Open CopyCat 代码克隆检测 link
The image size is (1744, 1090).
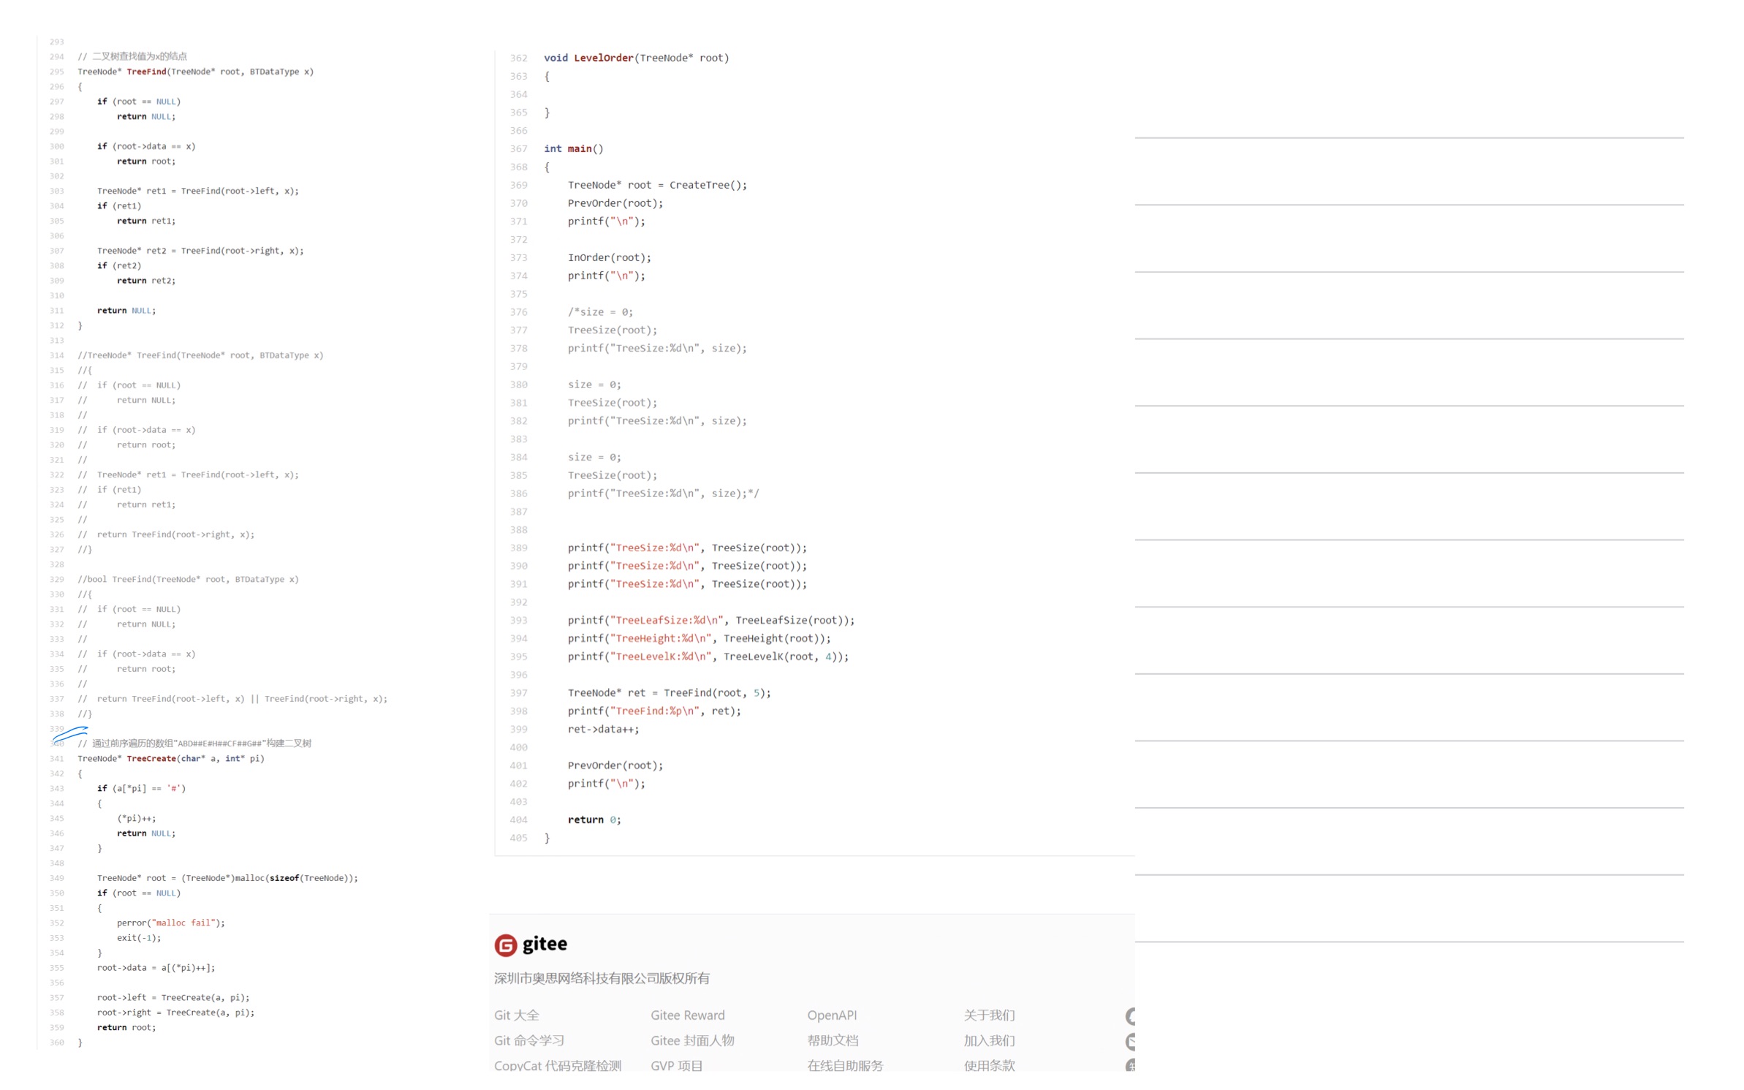[x=557, y=1065]
